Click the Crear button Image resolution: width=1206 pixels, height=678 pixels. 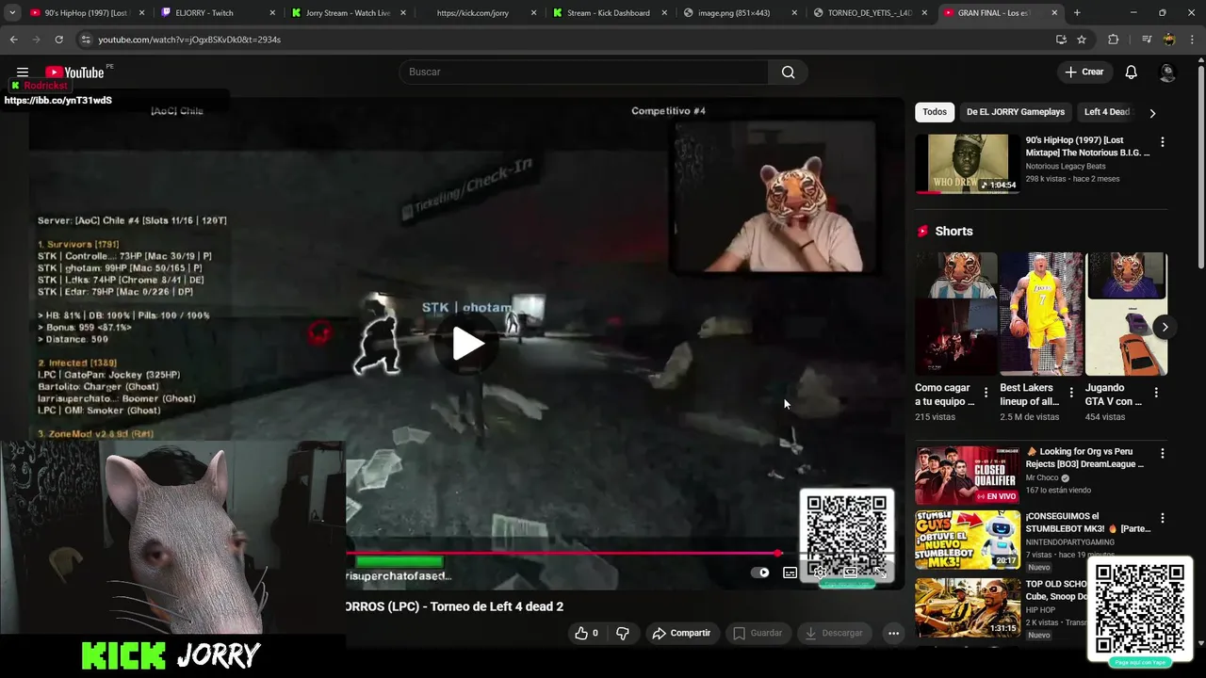[x=1084, y=72]
